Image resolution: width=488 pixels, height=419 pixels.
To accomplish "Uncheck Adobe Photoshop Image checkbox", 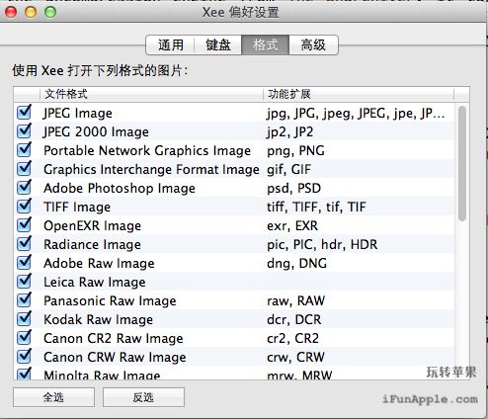I will [25, 188].
